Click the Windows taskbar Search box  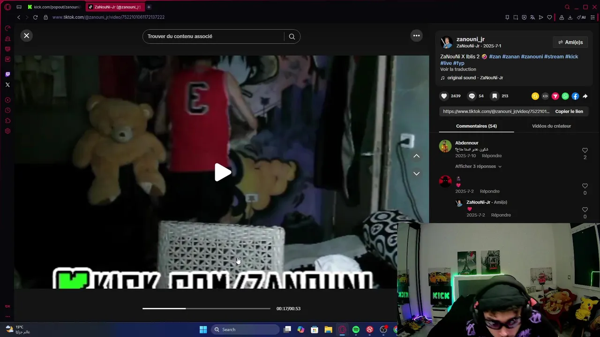245,330
